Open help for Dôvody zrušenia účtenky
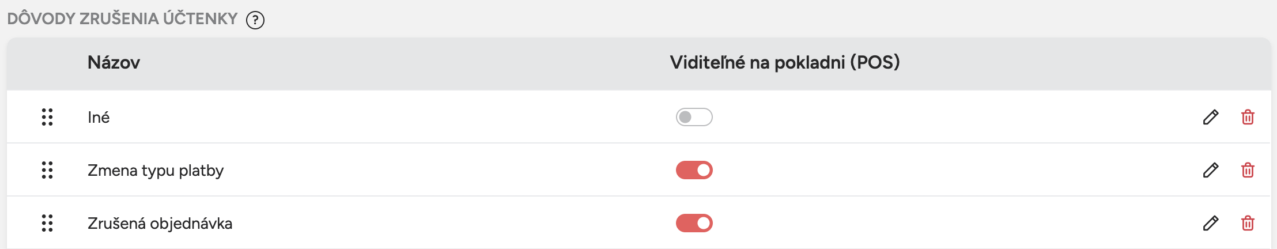Screen dimensions: 1277x249 [x=255, y=20]
